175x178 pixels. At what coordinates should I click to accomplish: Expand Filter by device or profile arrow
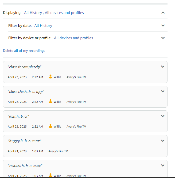coord(163,38)
